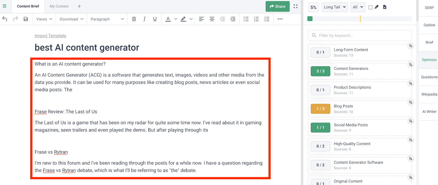Image resolution: width=438 pixels, height=185 pixels.
Task: Click 'Frase Review: The Last of Us' heading
Action: click(66, 112)
